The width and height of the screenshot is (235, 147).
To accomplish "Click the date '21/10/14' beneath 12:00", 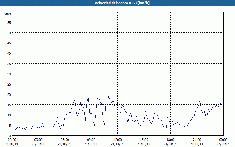I will (117, 144).
